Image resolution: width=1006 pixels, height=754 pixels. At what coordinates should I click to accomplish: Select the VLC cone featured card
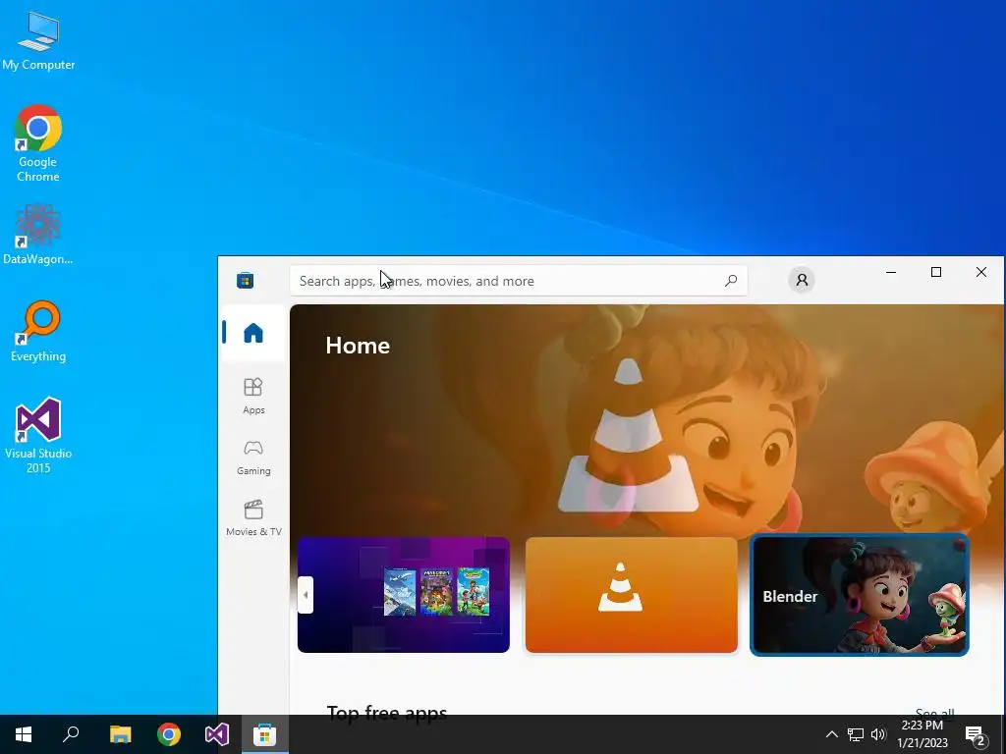coord(632,595)
